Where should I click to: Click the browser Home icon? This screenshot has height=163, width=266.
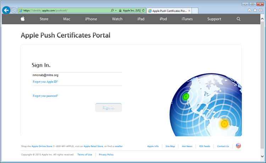click(249, 10)
